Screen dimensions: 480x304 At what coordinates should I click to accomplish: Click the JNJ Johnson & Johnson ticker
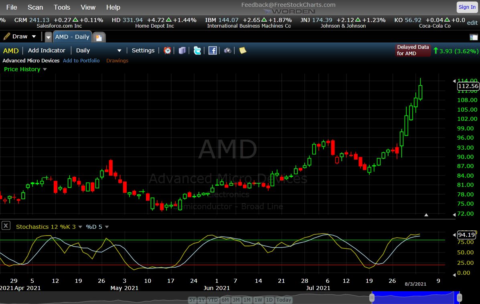pyautogui.click(x=343, y=23)
